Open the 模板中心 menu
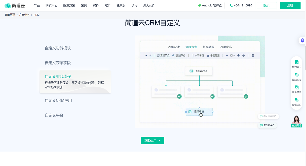The width and height of the screenshot is (306, 166). [51, 5]
